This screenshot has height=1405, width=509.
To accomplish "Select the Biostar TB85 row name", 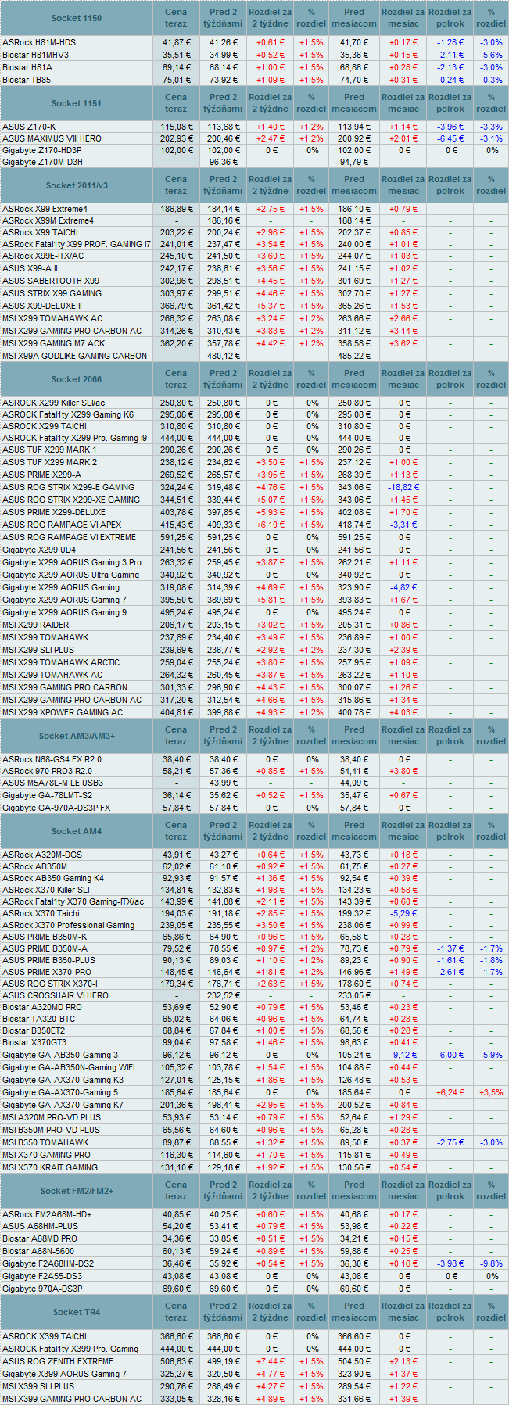I will (27, 80).
